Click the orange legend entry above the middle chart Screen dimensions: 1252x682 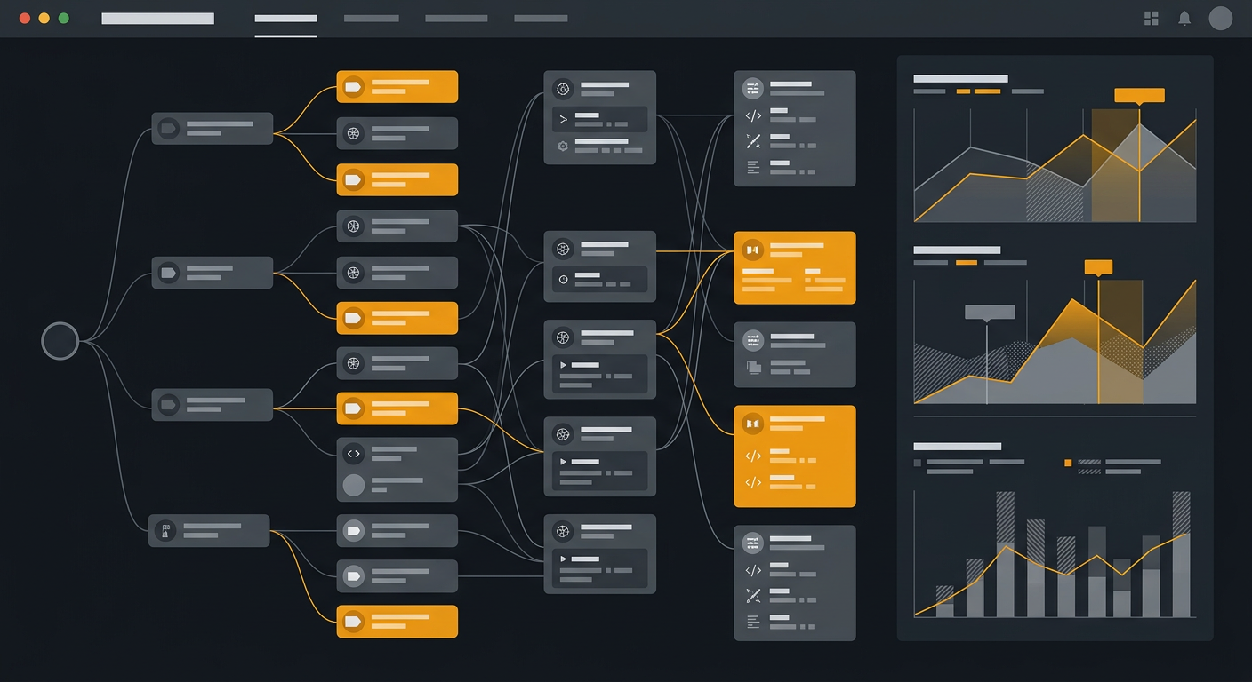tap(967, 263)
